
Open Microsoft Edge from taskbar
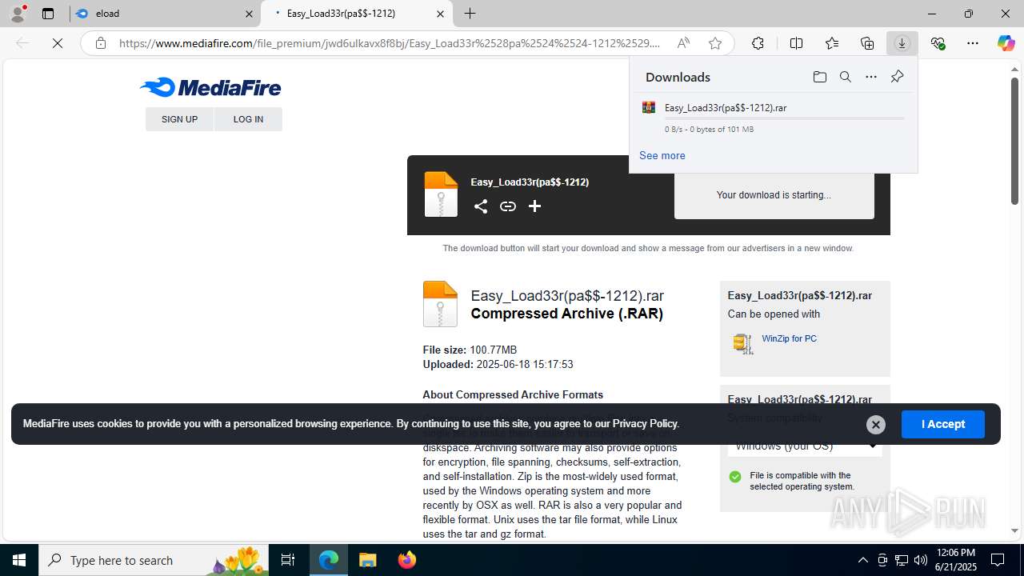(329, 560)
